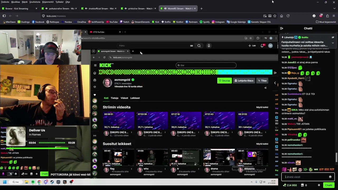Open the extensions puzzle icon

click(327, 16)
